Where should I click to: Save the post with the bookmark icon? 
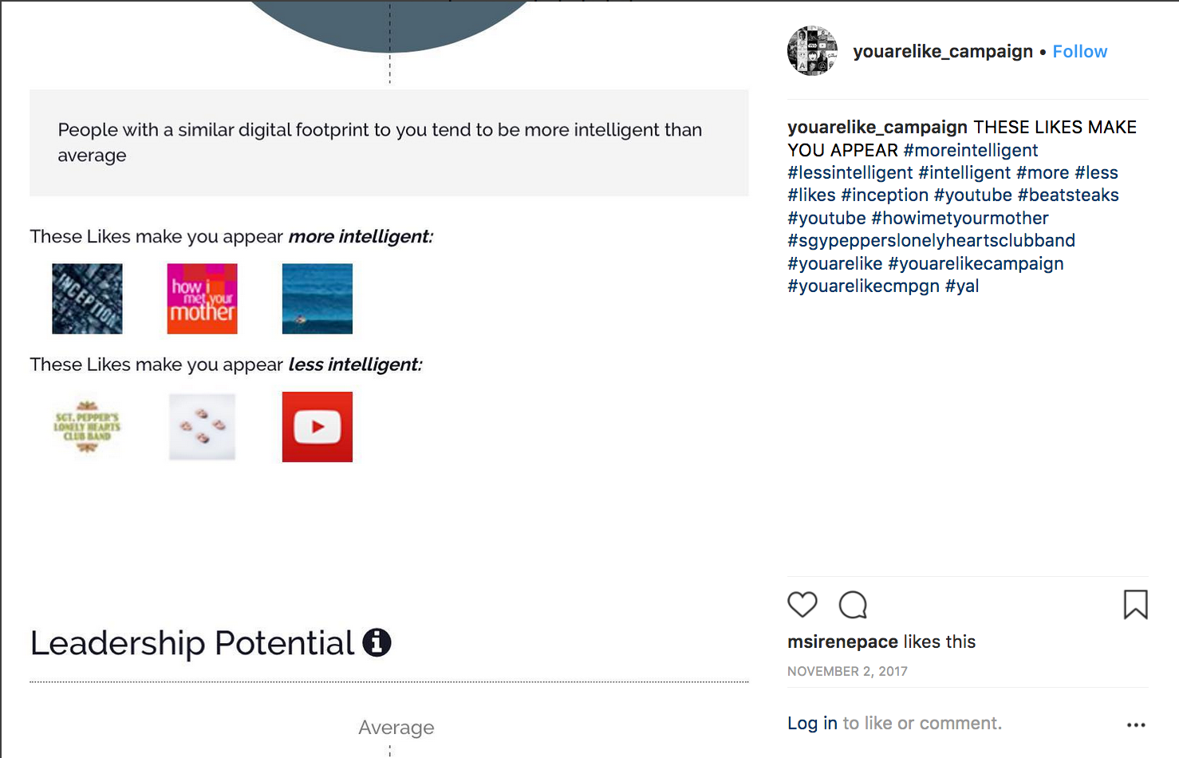1136,605
